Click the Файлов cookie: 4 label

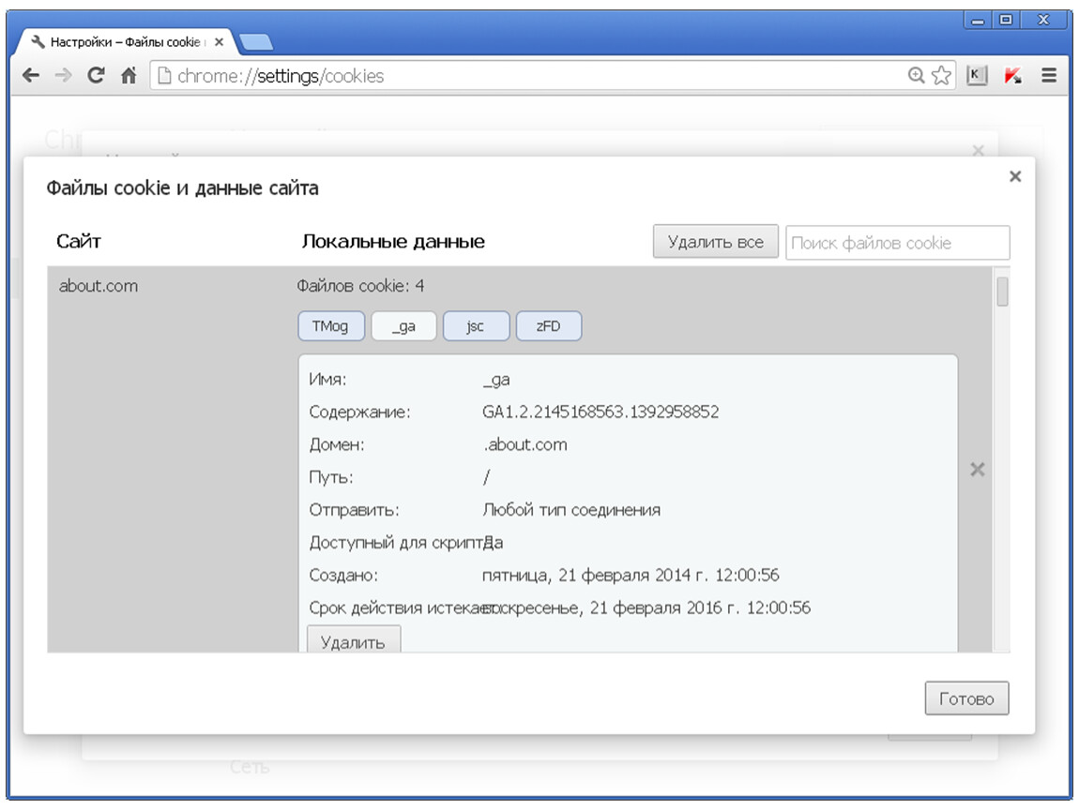tap(360, 286)
